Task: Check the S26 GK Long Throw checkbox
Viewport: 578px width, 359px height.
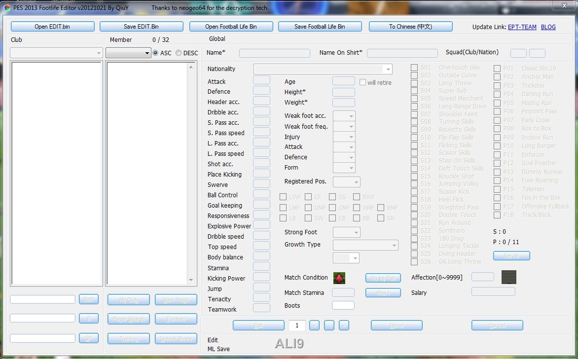Action: 414,262
